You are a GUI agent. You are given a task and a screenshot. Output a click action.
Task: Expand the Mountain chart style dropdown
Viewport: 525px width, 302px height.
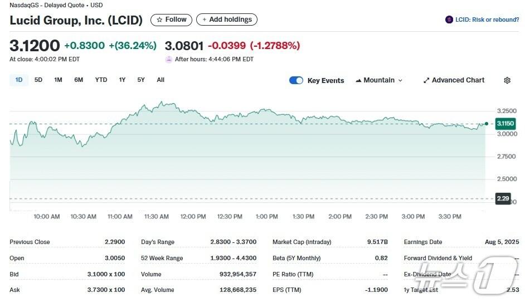coord(400,80)
